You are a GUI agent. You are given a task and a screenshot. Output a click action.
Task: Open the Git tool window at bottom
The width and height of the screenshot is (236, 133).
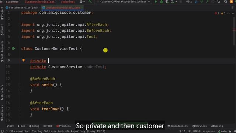click(10, 126)
